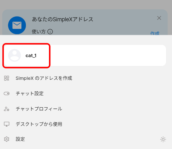Click the 作成 link
The height and width of the screenshot is (149, 172).
click(155, 33)
